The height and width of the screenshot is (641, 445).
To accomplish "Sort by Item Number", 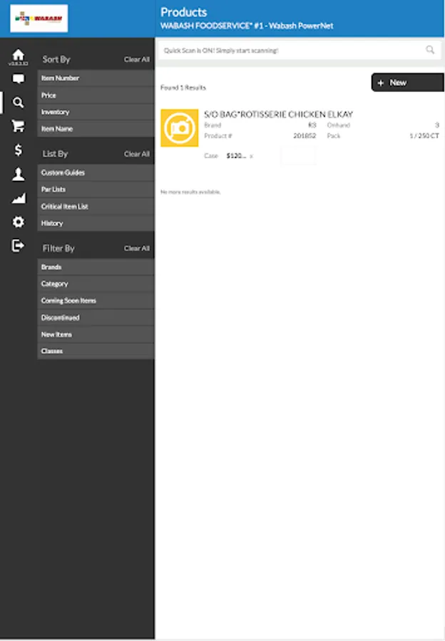I will pos(96,78).
